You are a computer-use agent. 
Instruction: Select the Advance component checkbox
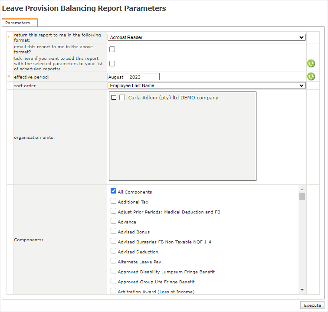click(113, 221)
